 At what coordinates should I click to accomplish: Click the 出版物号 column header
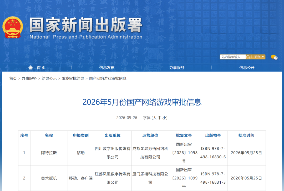click(213, 135)
